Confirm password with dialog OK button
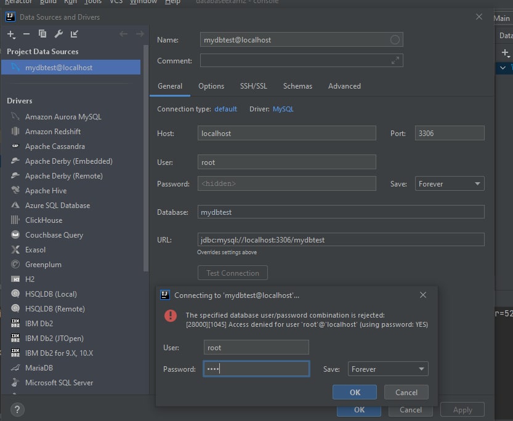 pos(355,392)
